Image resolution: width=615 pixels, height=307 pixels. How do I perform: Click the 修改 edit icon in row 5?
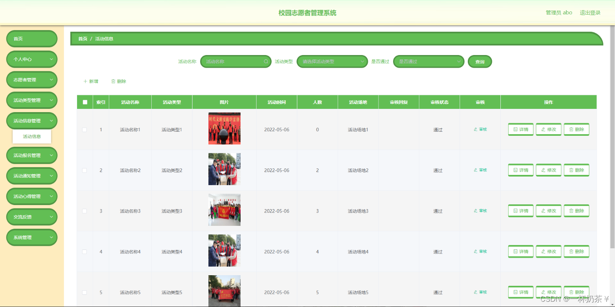[x=543, y=292]
